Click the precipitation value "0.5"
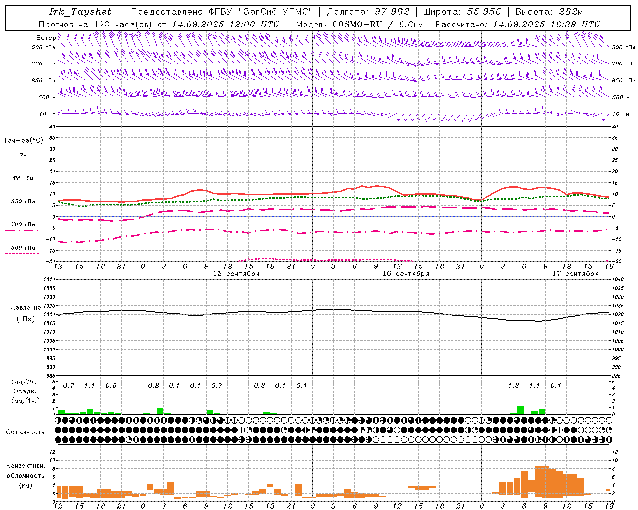 coord(111,386)
